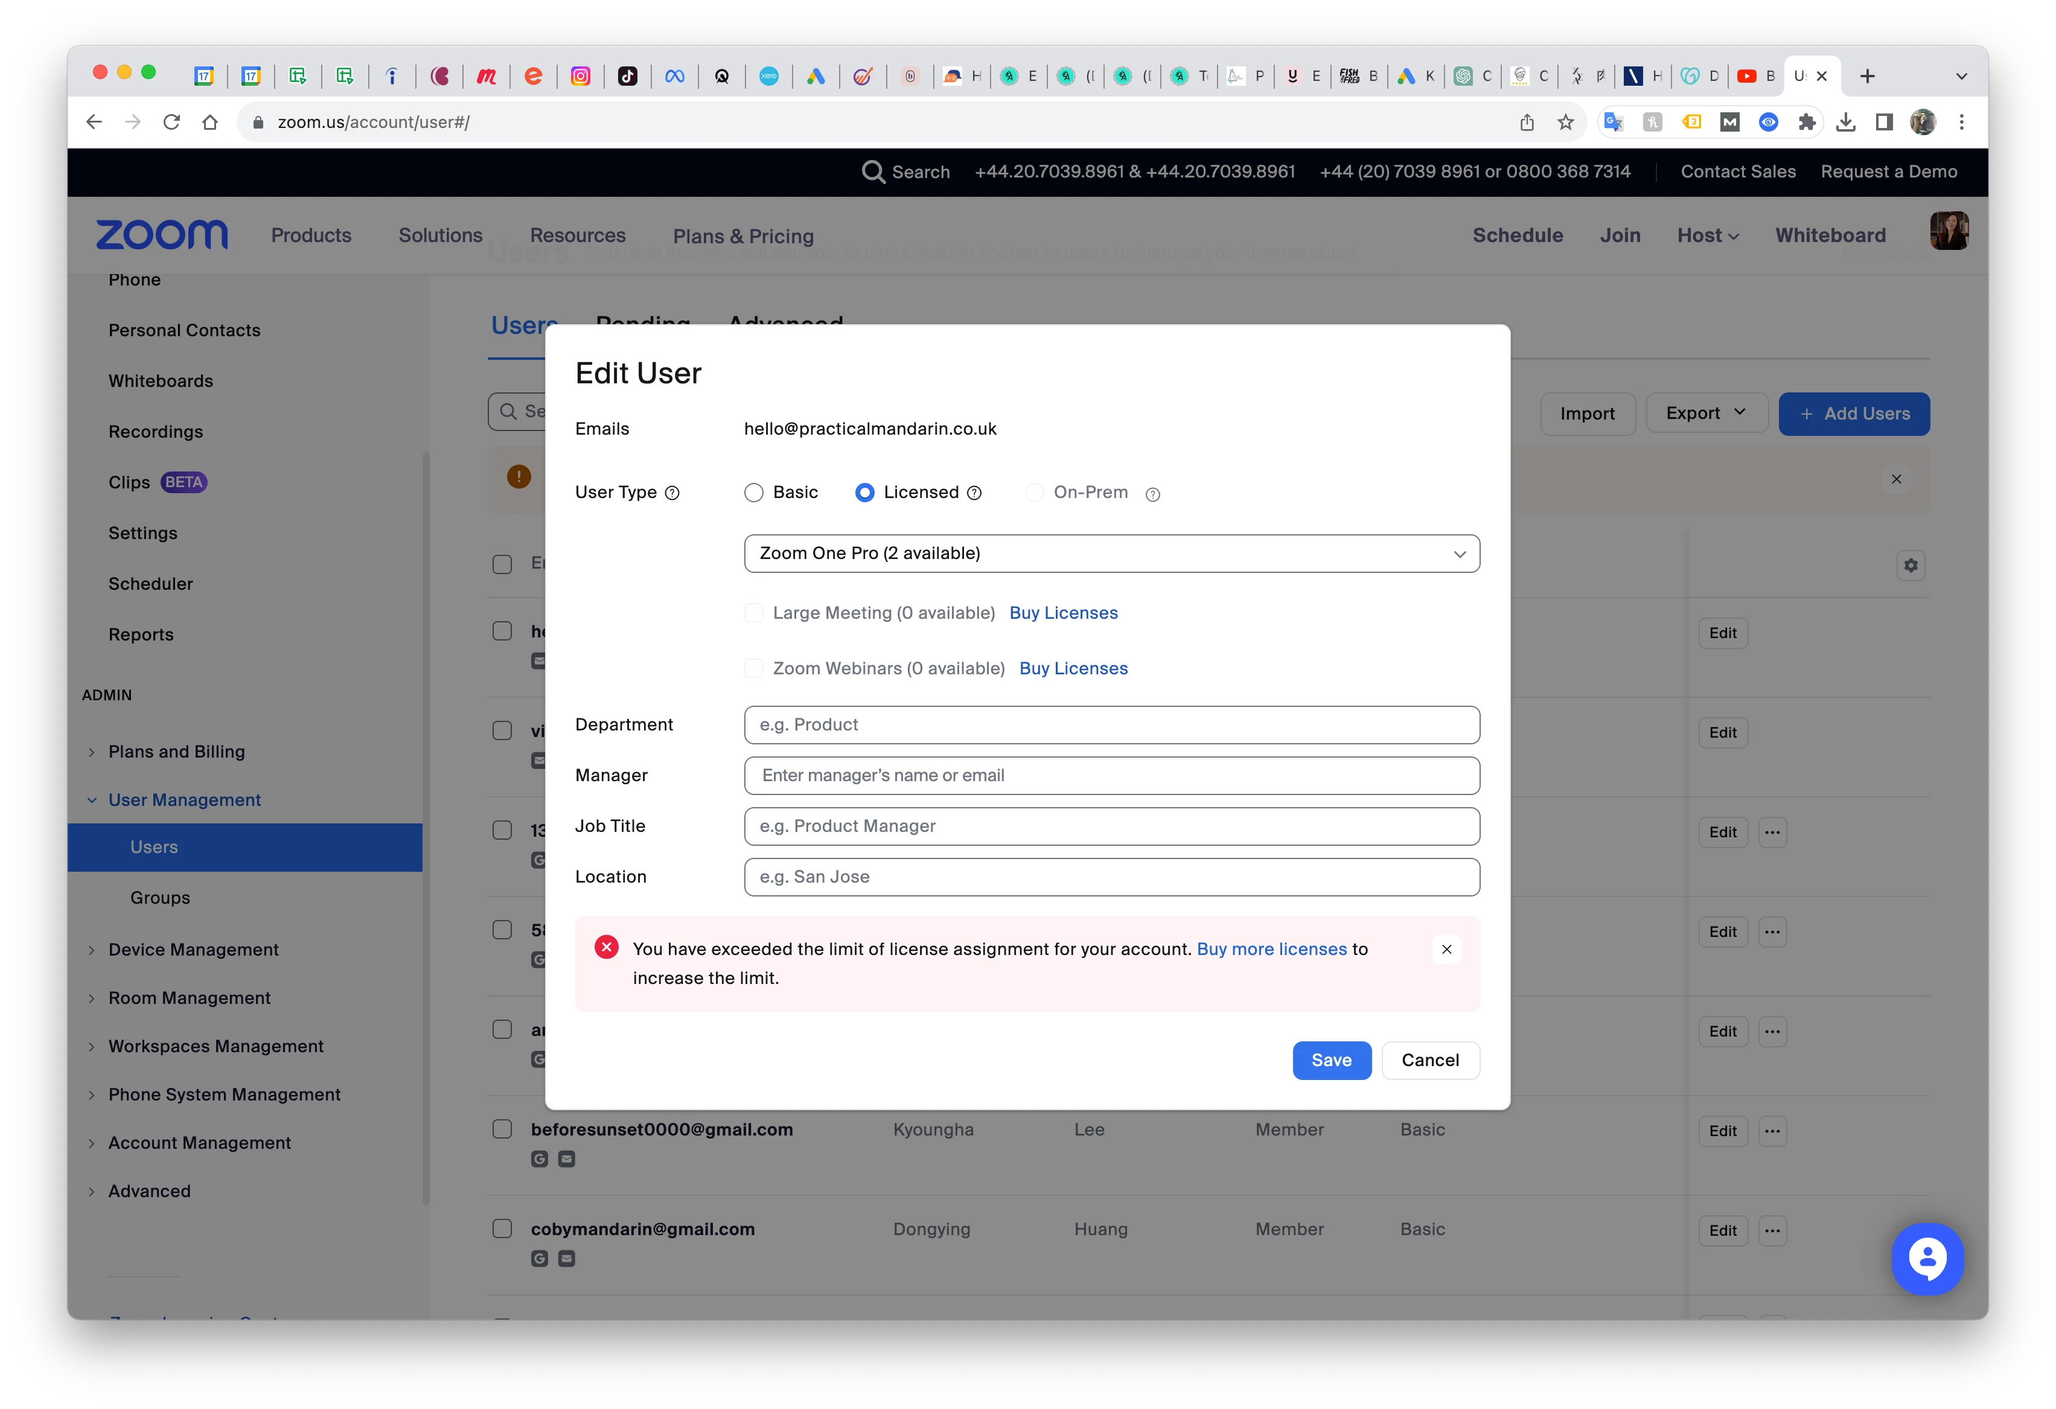Click the Department input field
Screen dimensions: 2056x1409
[x=1111, y=725]
